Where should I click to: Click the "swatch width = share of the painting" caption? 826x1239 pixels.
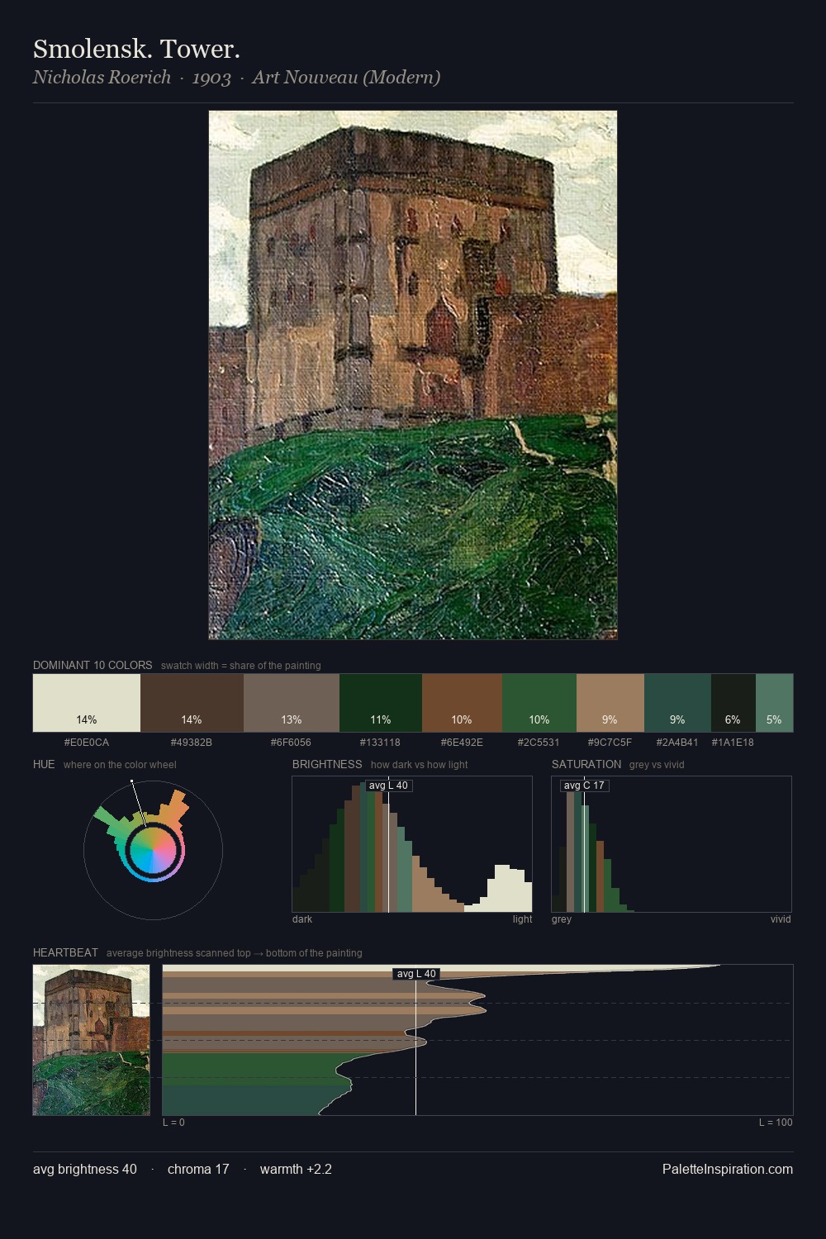pyautogui.click(x=241, y=666)
